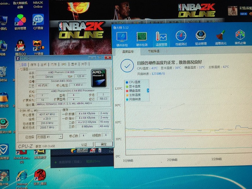Click 显卡温度 36℃ reading
This screenshot has width=252, height=189.
tap(171, 68)
